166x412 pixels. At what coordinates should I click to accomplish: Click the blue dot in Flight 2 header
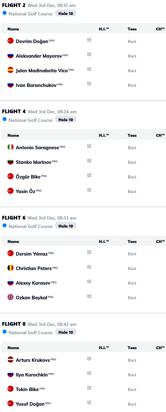point(4,13)
